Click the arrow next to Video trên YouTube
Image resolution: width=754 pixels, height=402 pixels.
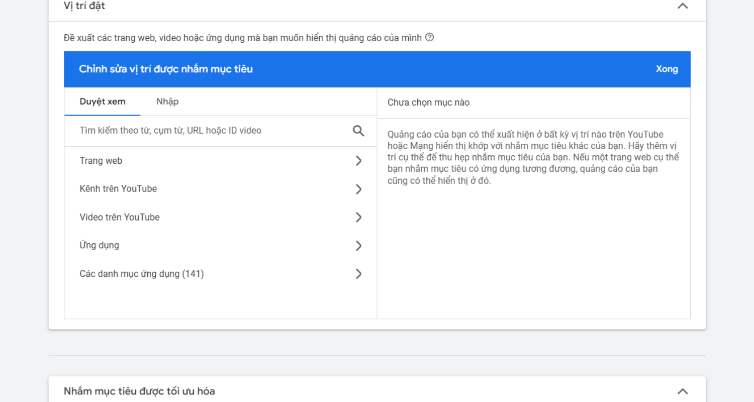[x=358, y=218]
